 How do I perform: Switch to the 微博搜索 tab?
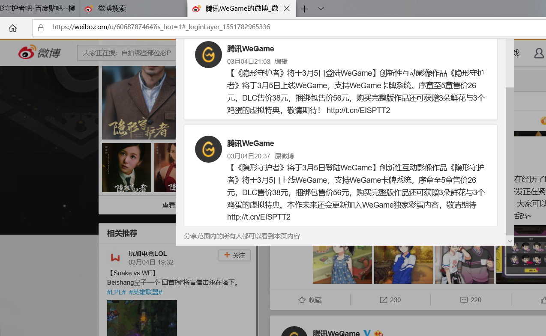pos(133,9)
